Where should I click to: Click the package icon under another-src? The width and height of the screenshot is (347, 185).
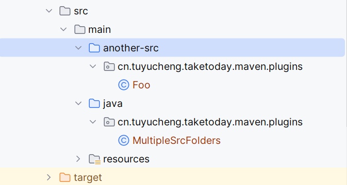tap(109, 66)
